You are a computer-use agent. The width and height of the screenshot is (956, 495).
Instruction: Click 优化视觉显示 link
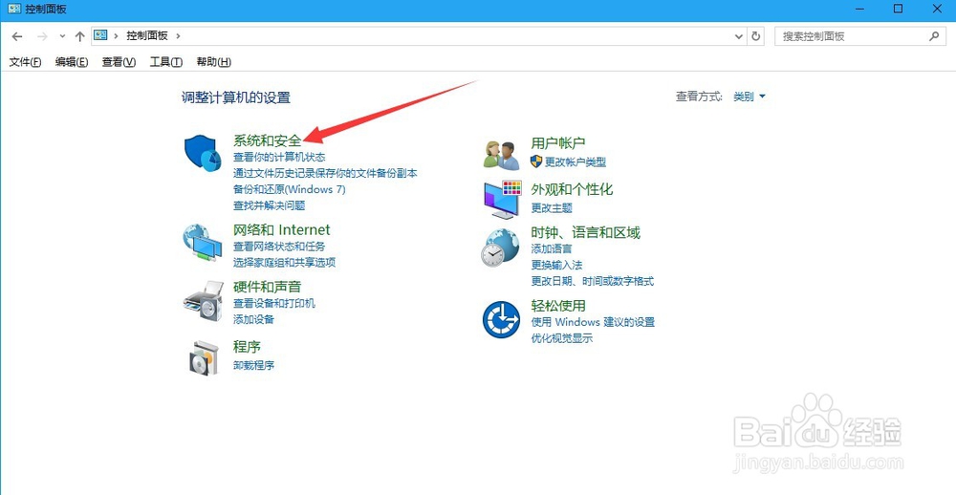coord(561,338)
